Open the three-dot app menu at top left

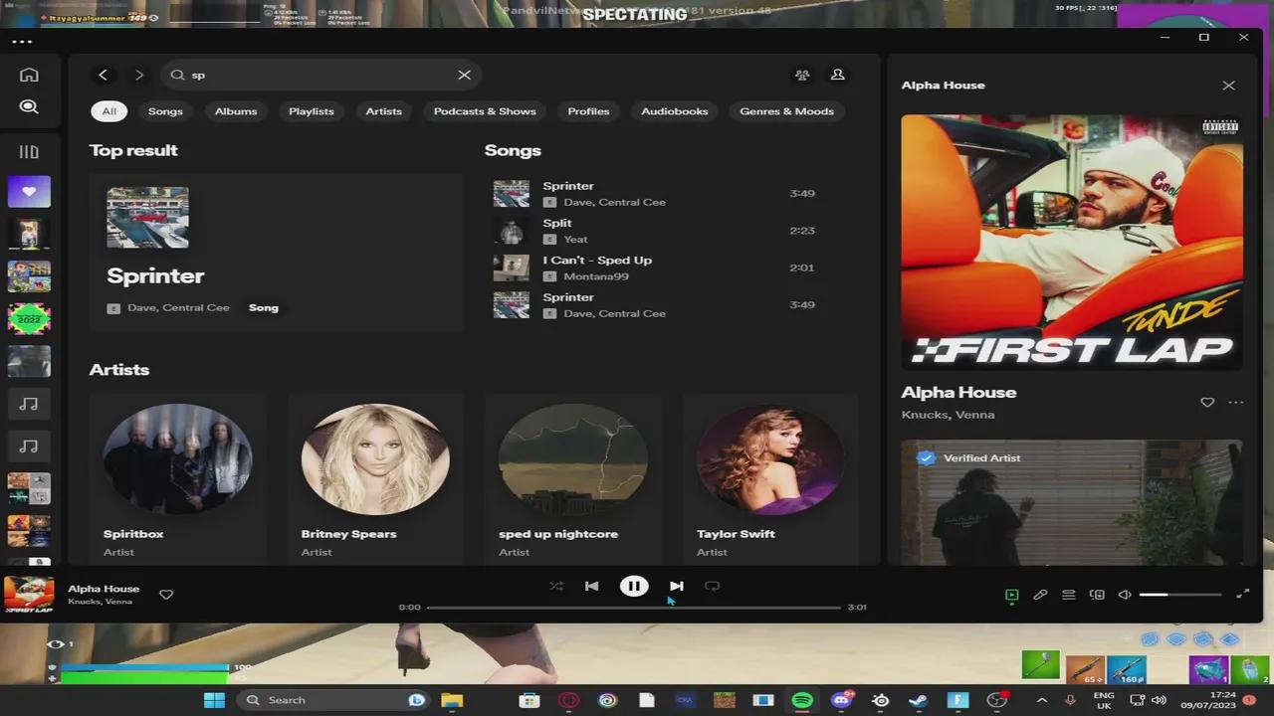pyautogui.click(x=22, y=42)
